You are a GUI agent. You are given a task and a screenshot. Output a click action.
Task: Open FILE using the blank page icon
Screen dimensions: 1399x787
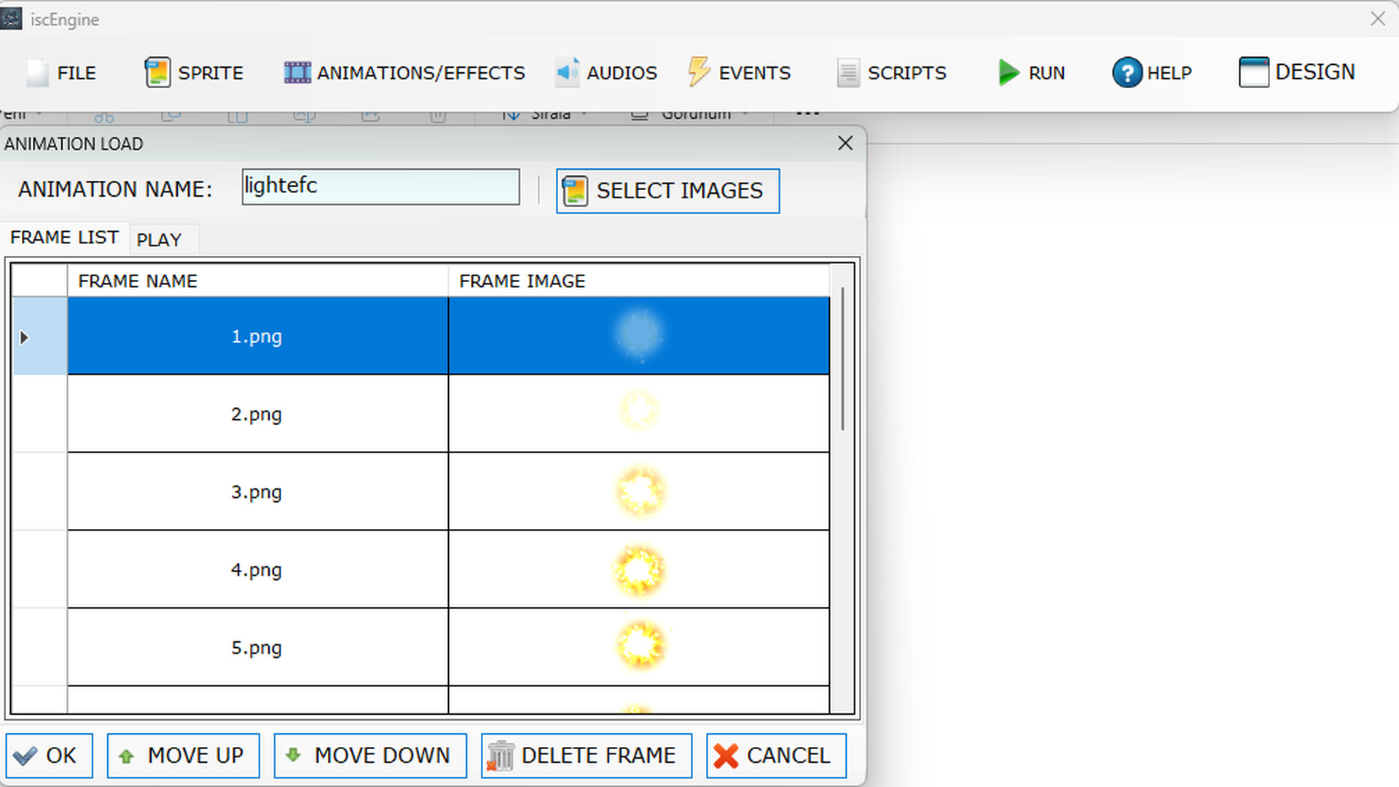[37, 72]
